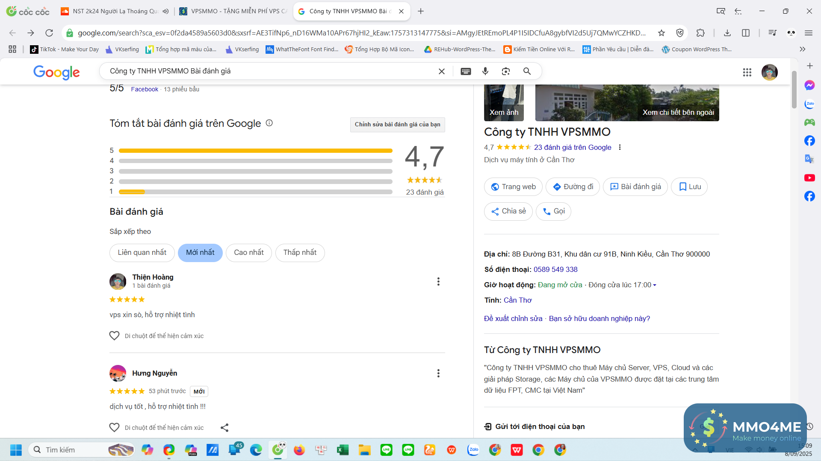Screen dimensions: 821x461
Task: Open Google Lens image search
Action: point(506,71)
